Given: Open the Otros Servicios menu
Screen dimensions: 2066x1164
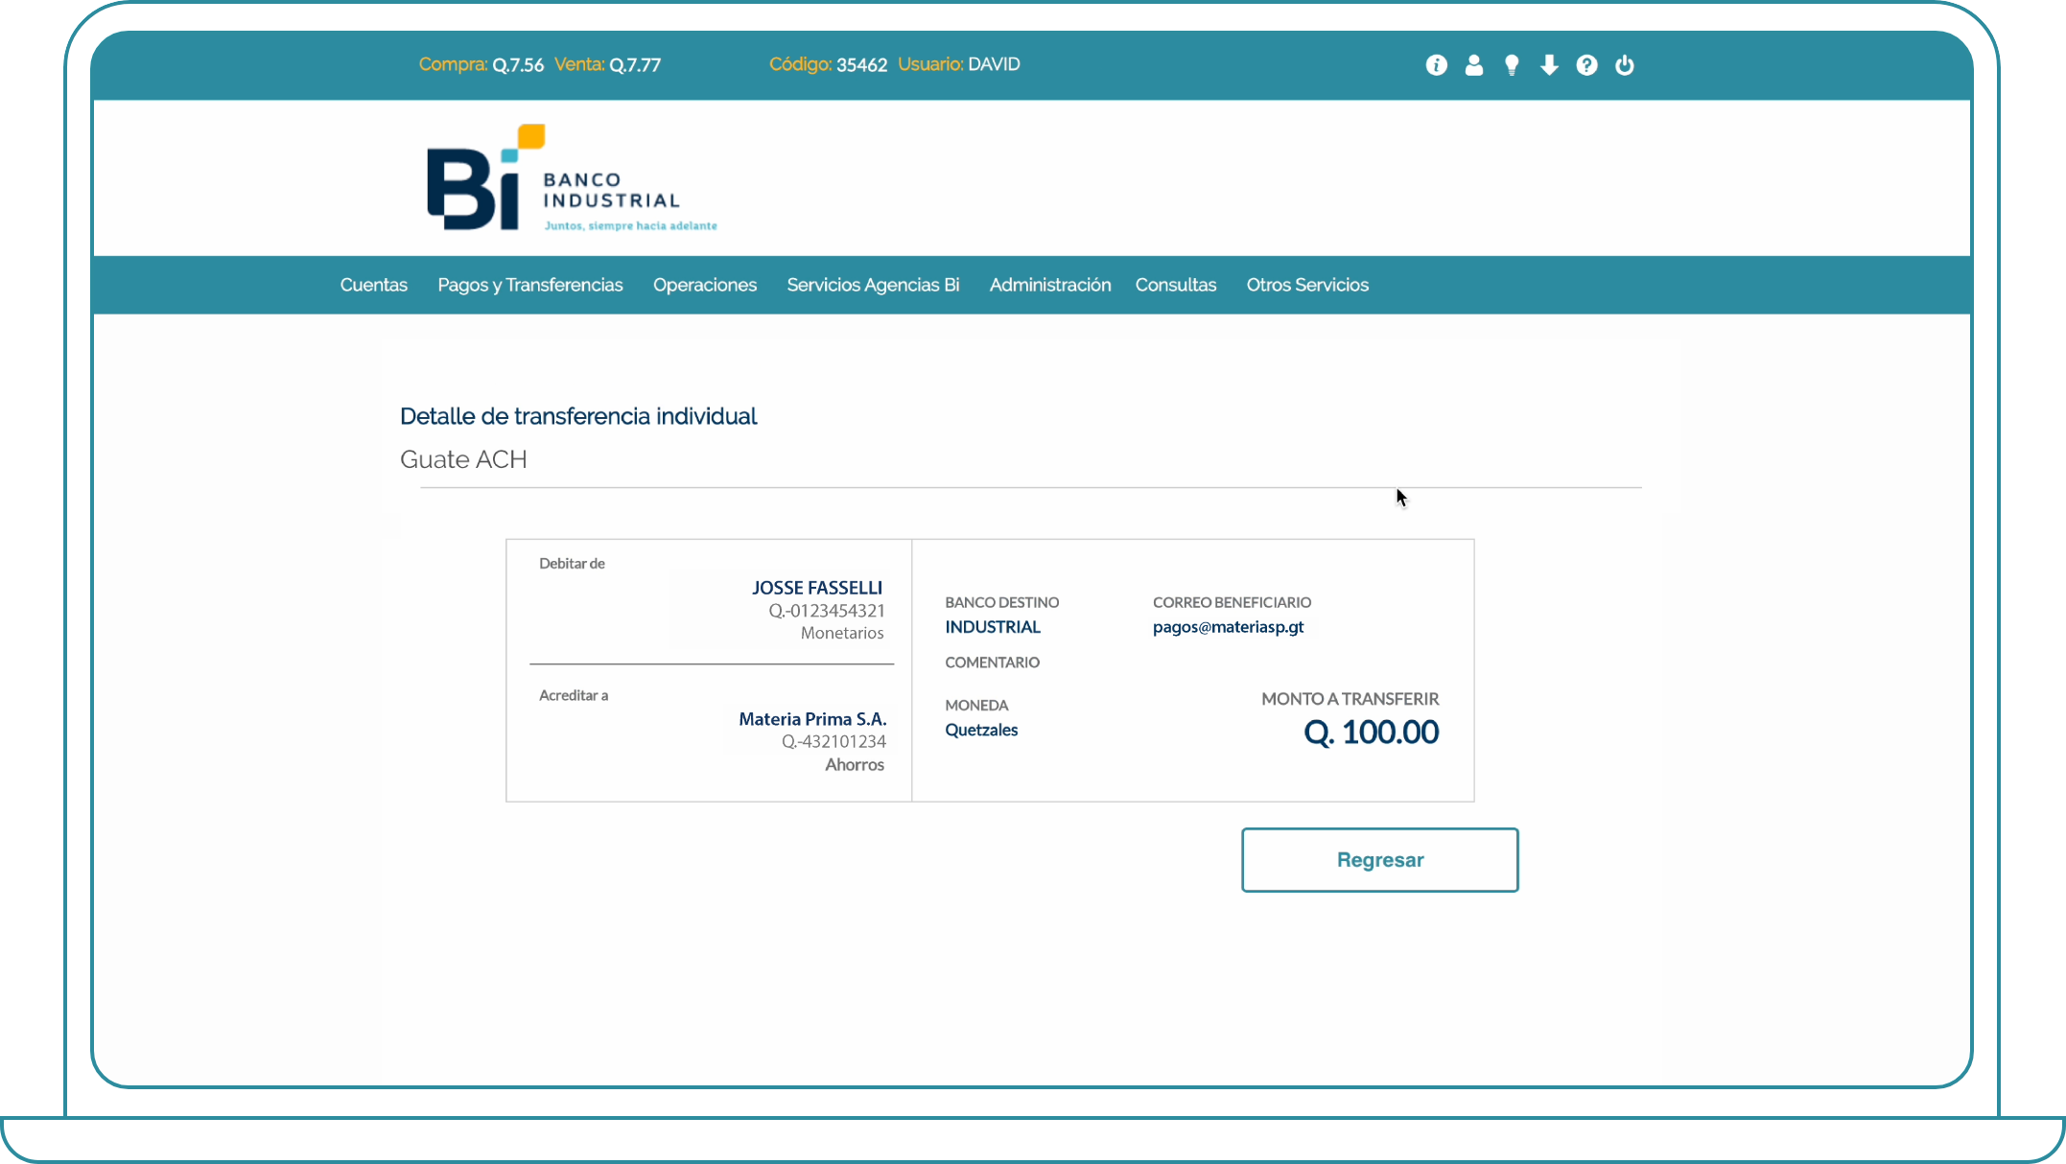Looking at the screenshot, I should click(x=1307, y=285).
